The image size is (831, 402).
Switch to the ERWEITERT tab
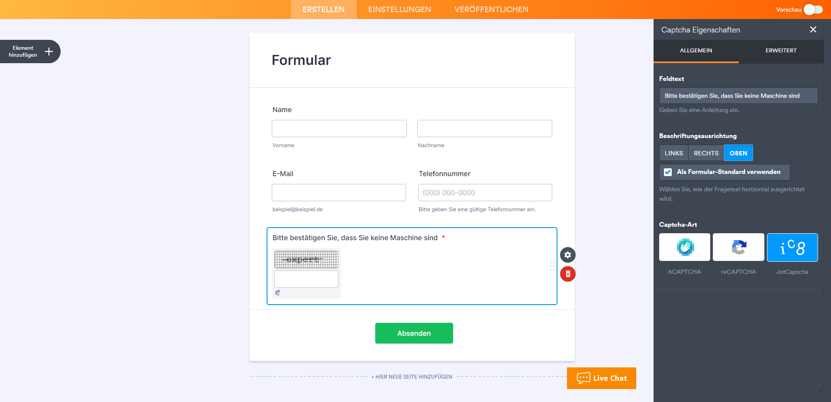coord(781,51)
